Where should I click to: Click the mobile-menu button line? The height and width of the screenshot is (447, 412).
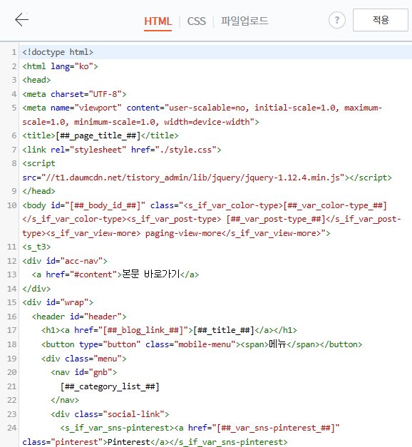202,344
